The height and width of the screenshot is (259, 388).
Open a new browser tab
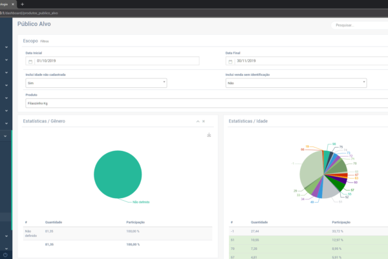point(22,5)
